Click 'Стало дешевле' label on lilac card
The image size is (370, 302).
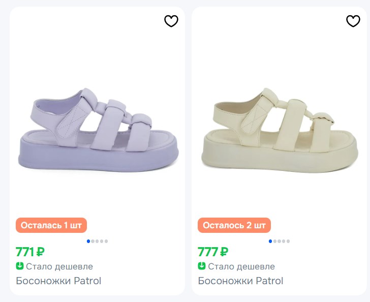pos(59,266)
